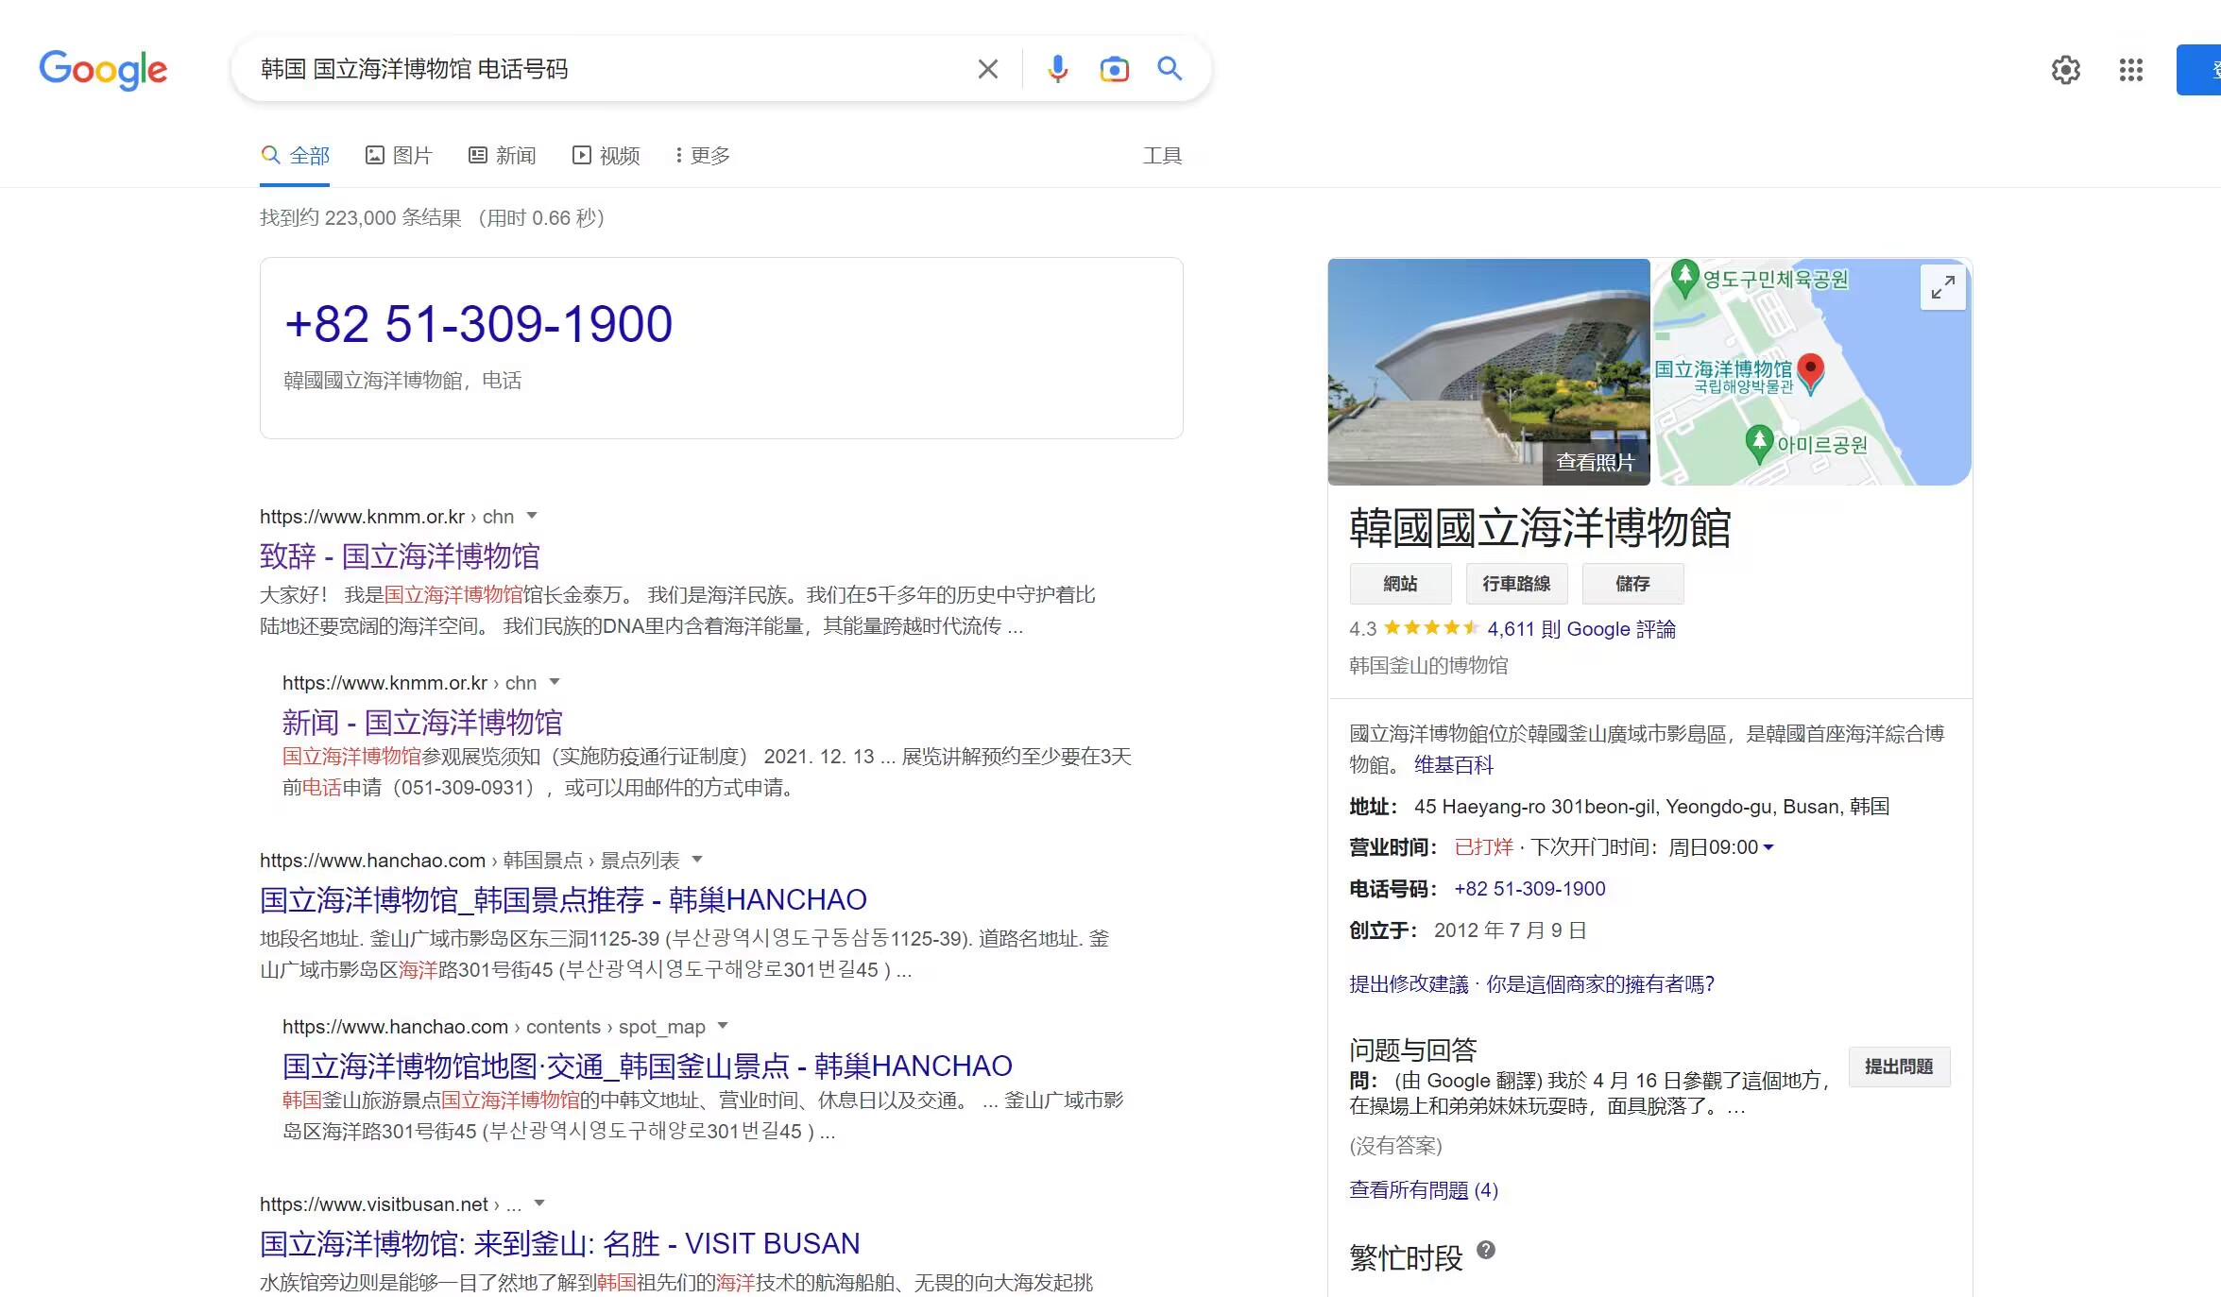This screenshot has height=1297, width=2221.
Task: Expand the dropdown arrow beside hanchao.com spot_map
Action: coord(723,1026)
